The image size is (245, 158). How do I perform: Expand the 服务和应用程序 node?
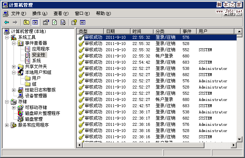7,125
